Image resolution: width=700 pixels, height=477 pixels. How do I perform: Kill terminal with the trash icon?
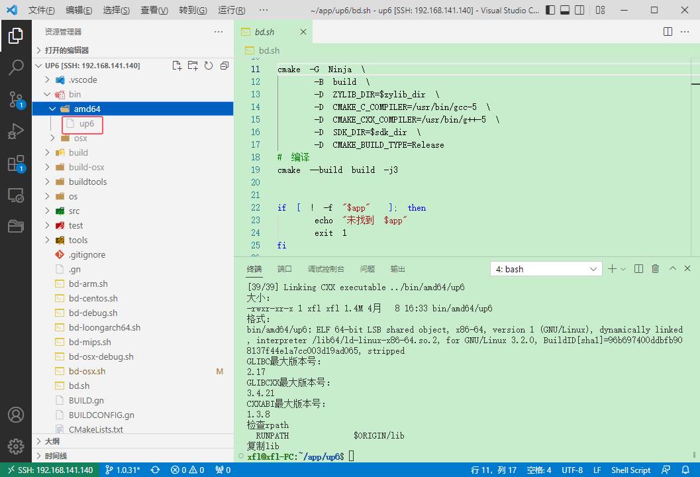pos(656,269)
